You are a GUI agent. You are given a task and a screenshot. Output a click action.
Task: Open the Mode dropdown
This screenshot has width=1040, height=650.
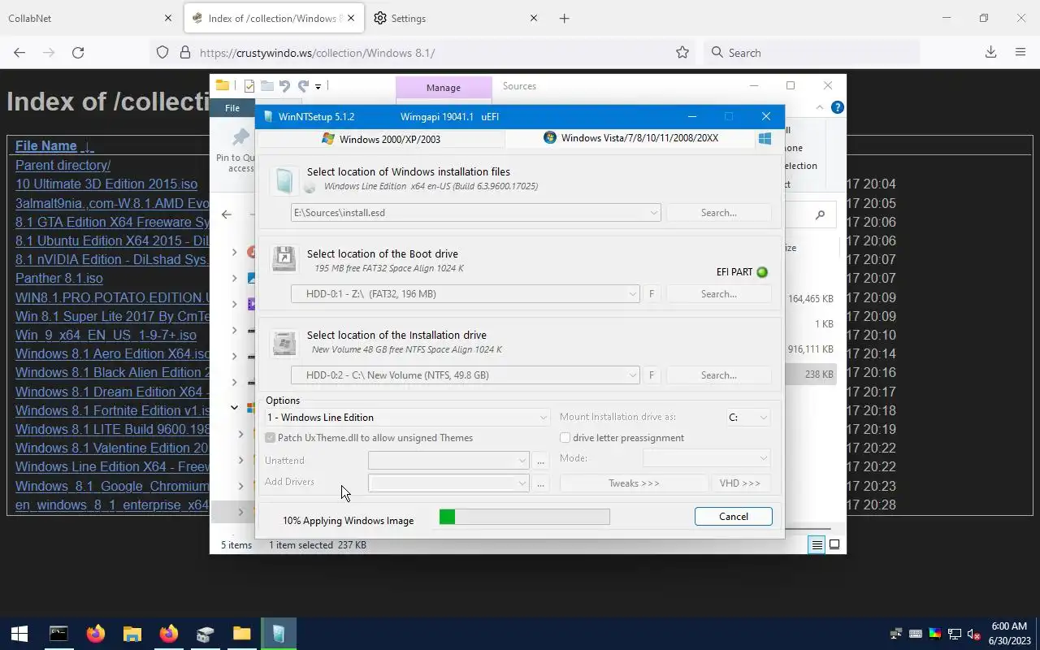tap(762, 458)
